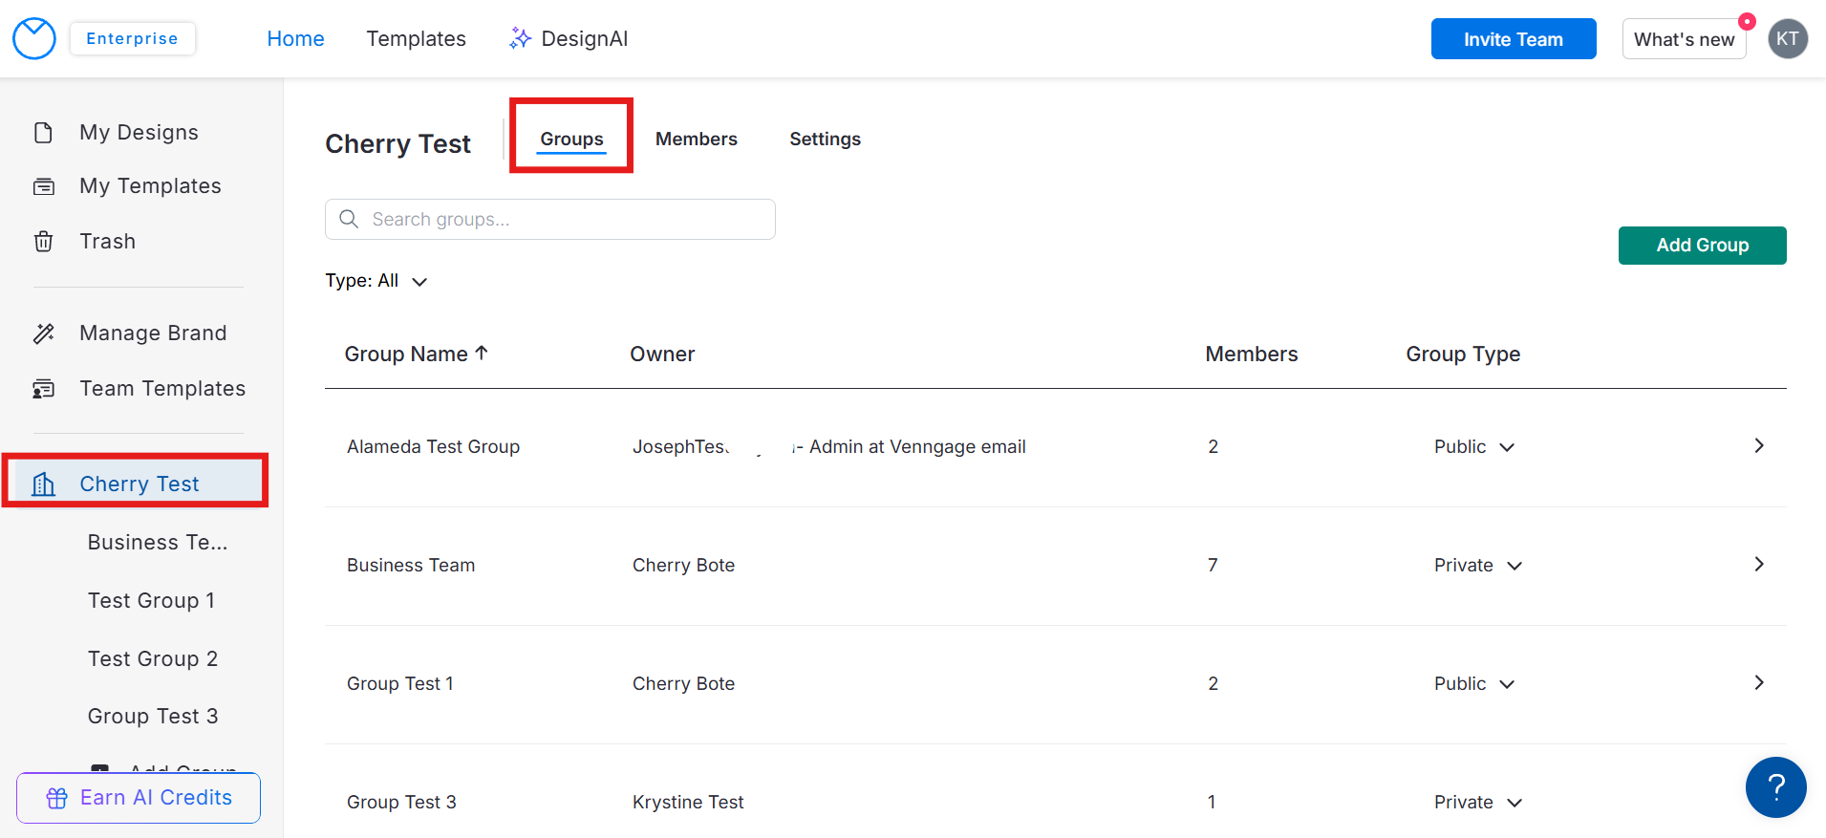1826x838 pixels.
Task: Change Alameda Test Group type from Public
Action: tap(1473, 446)
